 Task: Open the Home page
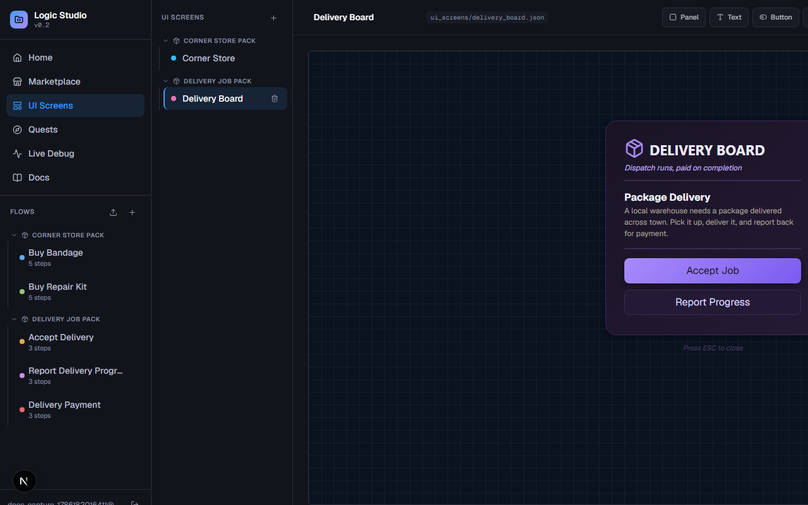click(75, 57)
